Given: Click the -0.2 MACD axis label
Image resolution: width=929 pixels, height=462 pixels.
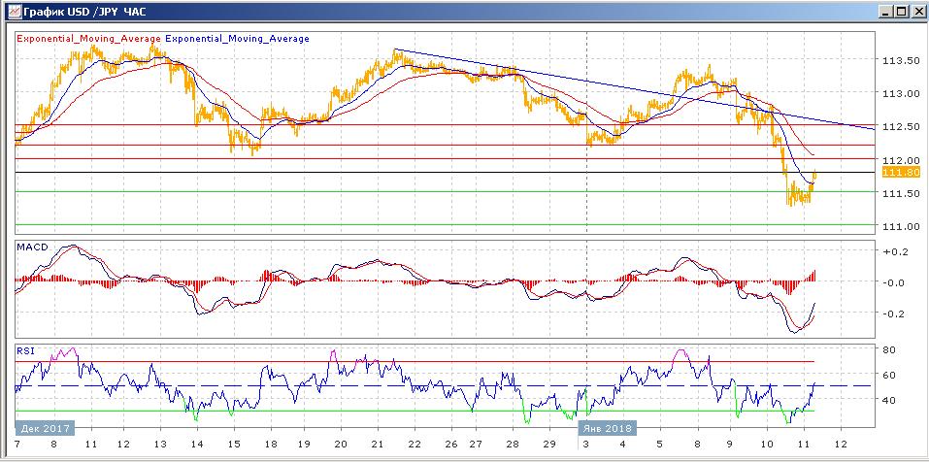Looking at the screenshot, I should point(895,313).
